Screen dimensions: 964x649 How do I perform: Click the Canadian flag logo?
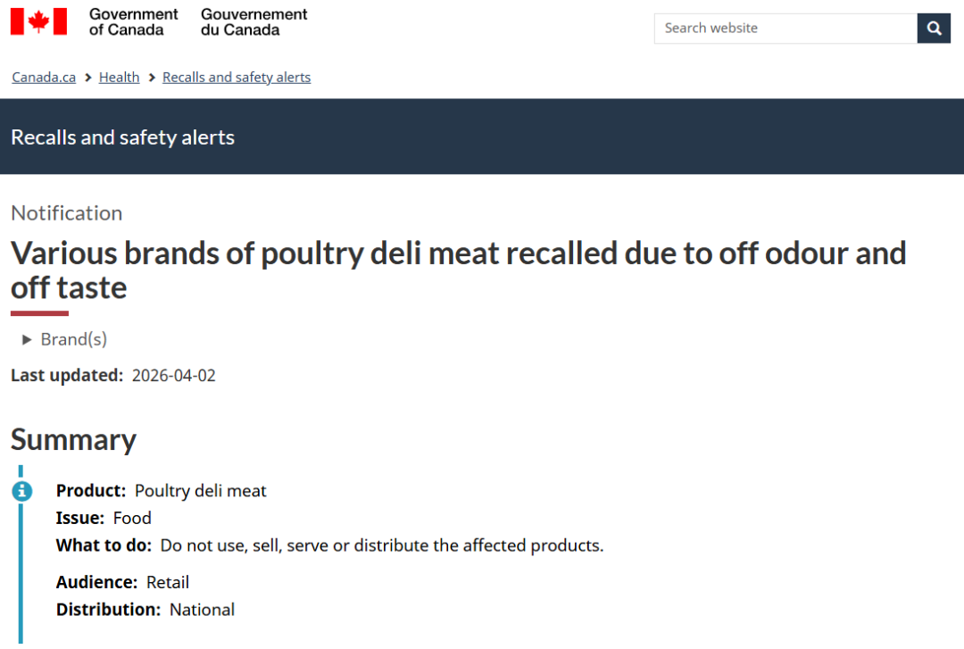pos(38,21)
